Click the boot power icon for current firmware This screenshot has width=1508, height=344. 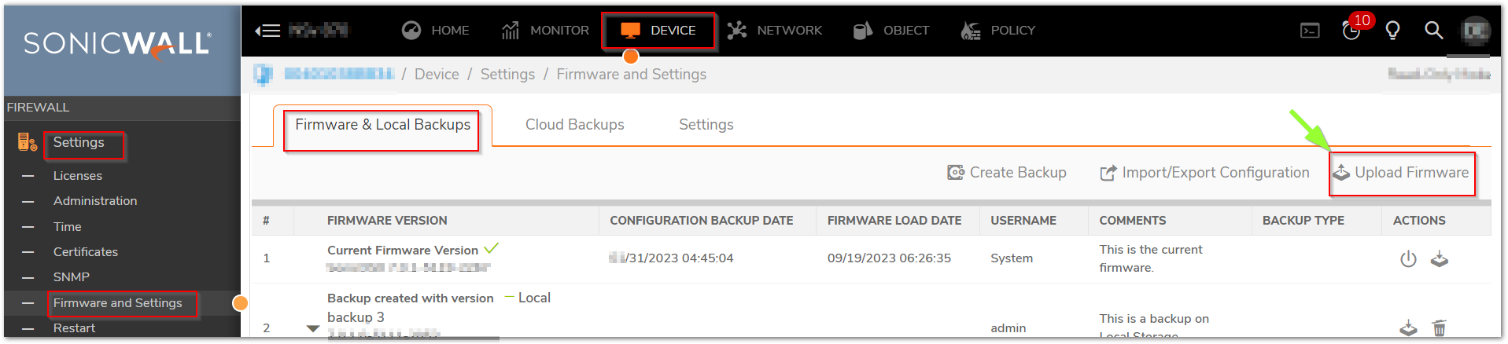click(1408, 259)
